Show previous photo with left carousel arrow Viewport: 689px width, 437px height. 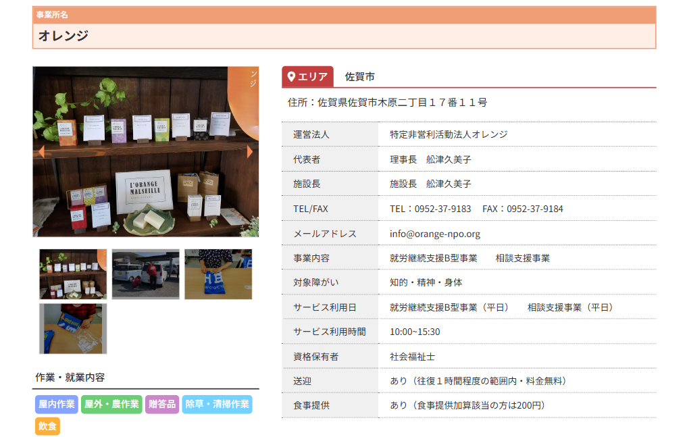(41, 152)
